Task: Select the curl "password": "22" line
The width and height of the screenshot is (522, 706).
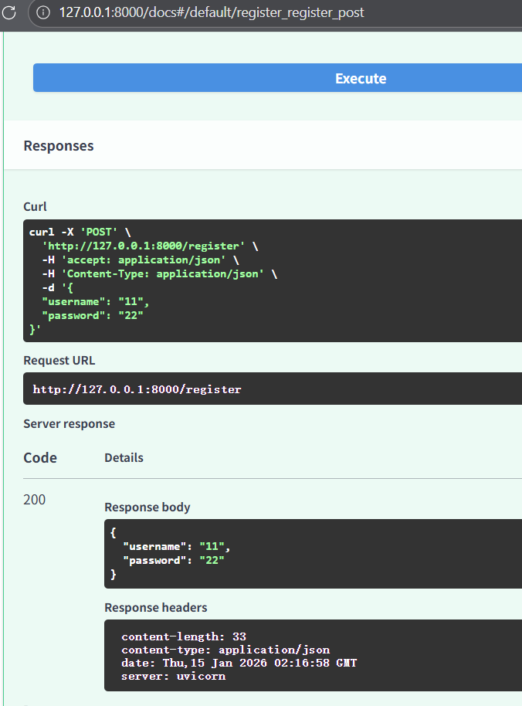Action: 92,316
